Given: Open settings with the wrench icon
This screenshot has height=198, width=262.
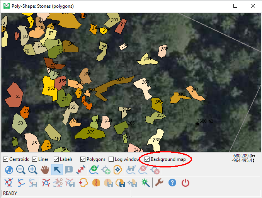Looking at the screenshot, I should pyautogui.click(x=159, y=183).
